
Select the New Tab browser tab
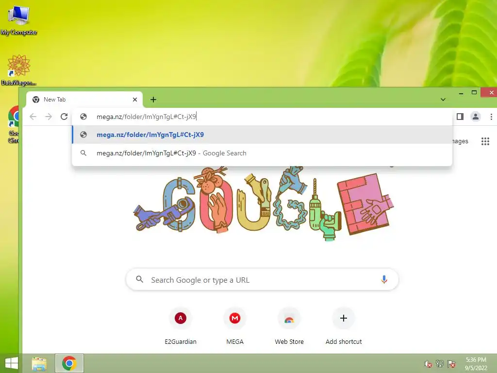[x=84, y=100]
